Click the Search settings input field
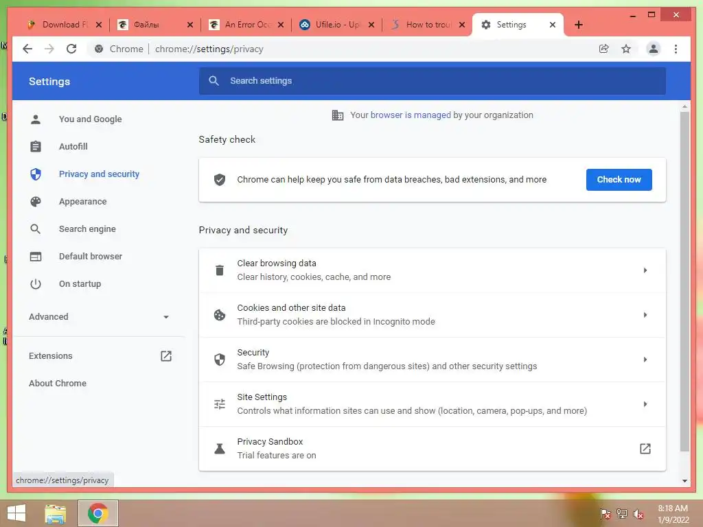 [x=433, y=81]
